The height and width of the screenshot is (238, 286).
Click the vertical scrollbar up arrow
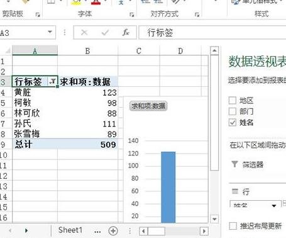pyautogui.click(x=214, y=50)
